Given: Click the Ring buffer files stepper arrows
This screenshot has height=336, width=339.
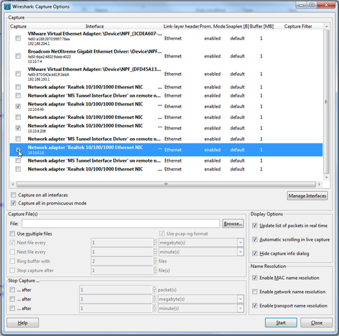Looking at the screenshot, I should pyautogui.click(x=155, y=261).
